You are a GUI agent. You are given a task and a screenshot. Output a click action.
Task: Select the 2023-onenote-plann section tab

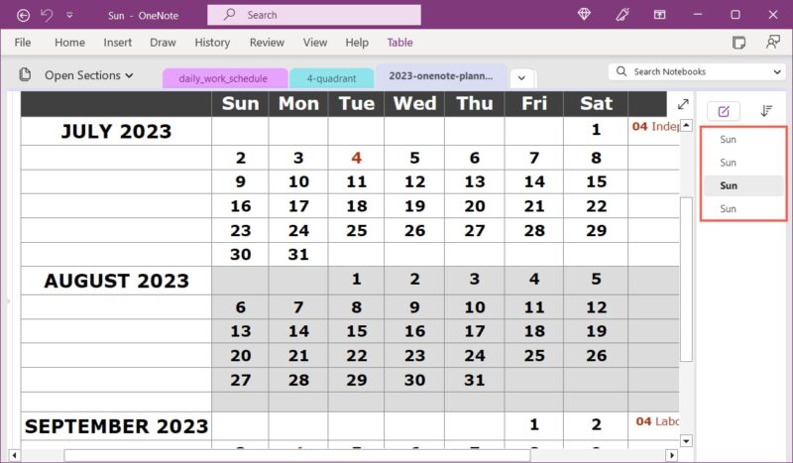pos(441,76)
